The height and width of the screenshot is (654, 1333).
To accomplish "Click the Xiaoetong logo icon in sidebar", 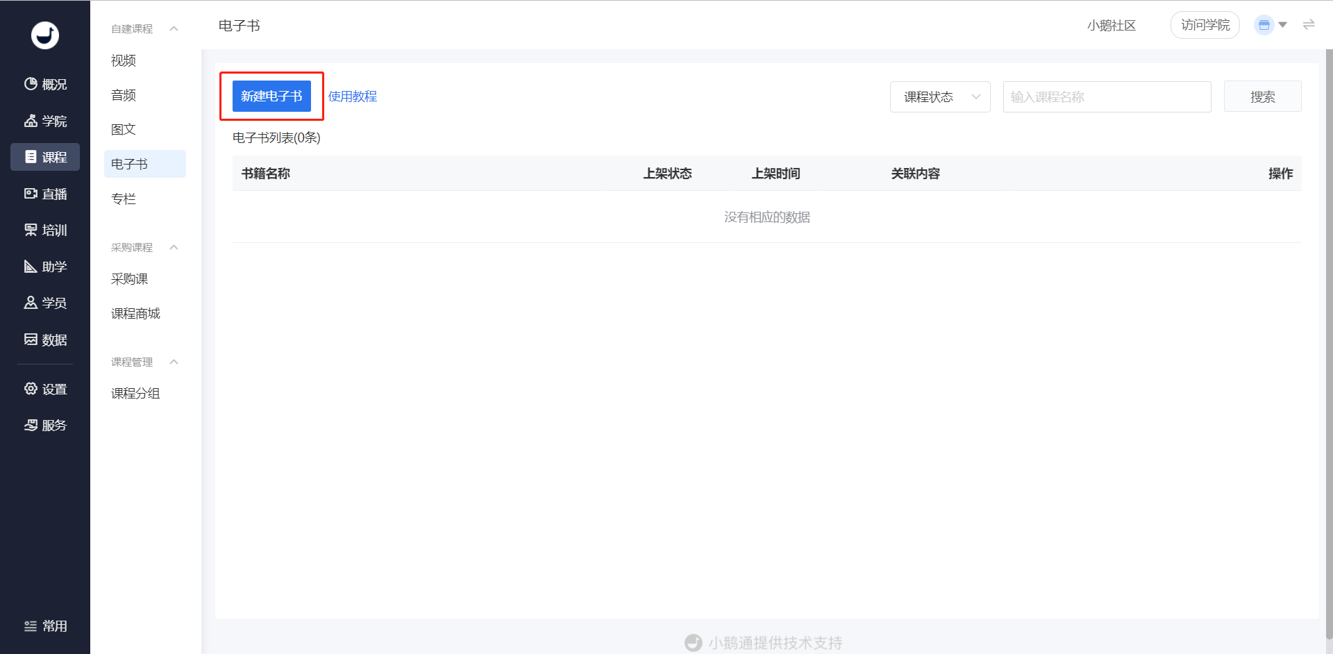I will pos(45,35).
